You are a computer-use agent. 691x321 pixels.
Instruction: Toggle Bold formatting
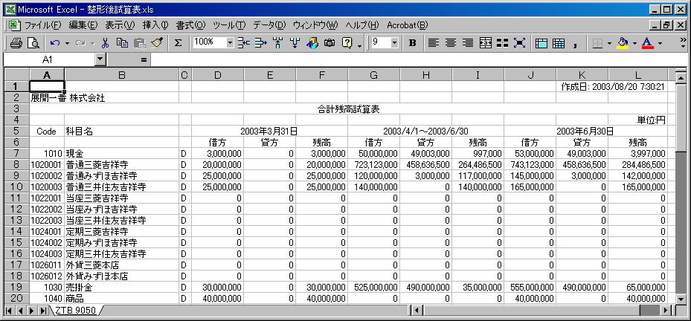pos(412,42)
